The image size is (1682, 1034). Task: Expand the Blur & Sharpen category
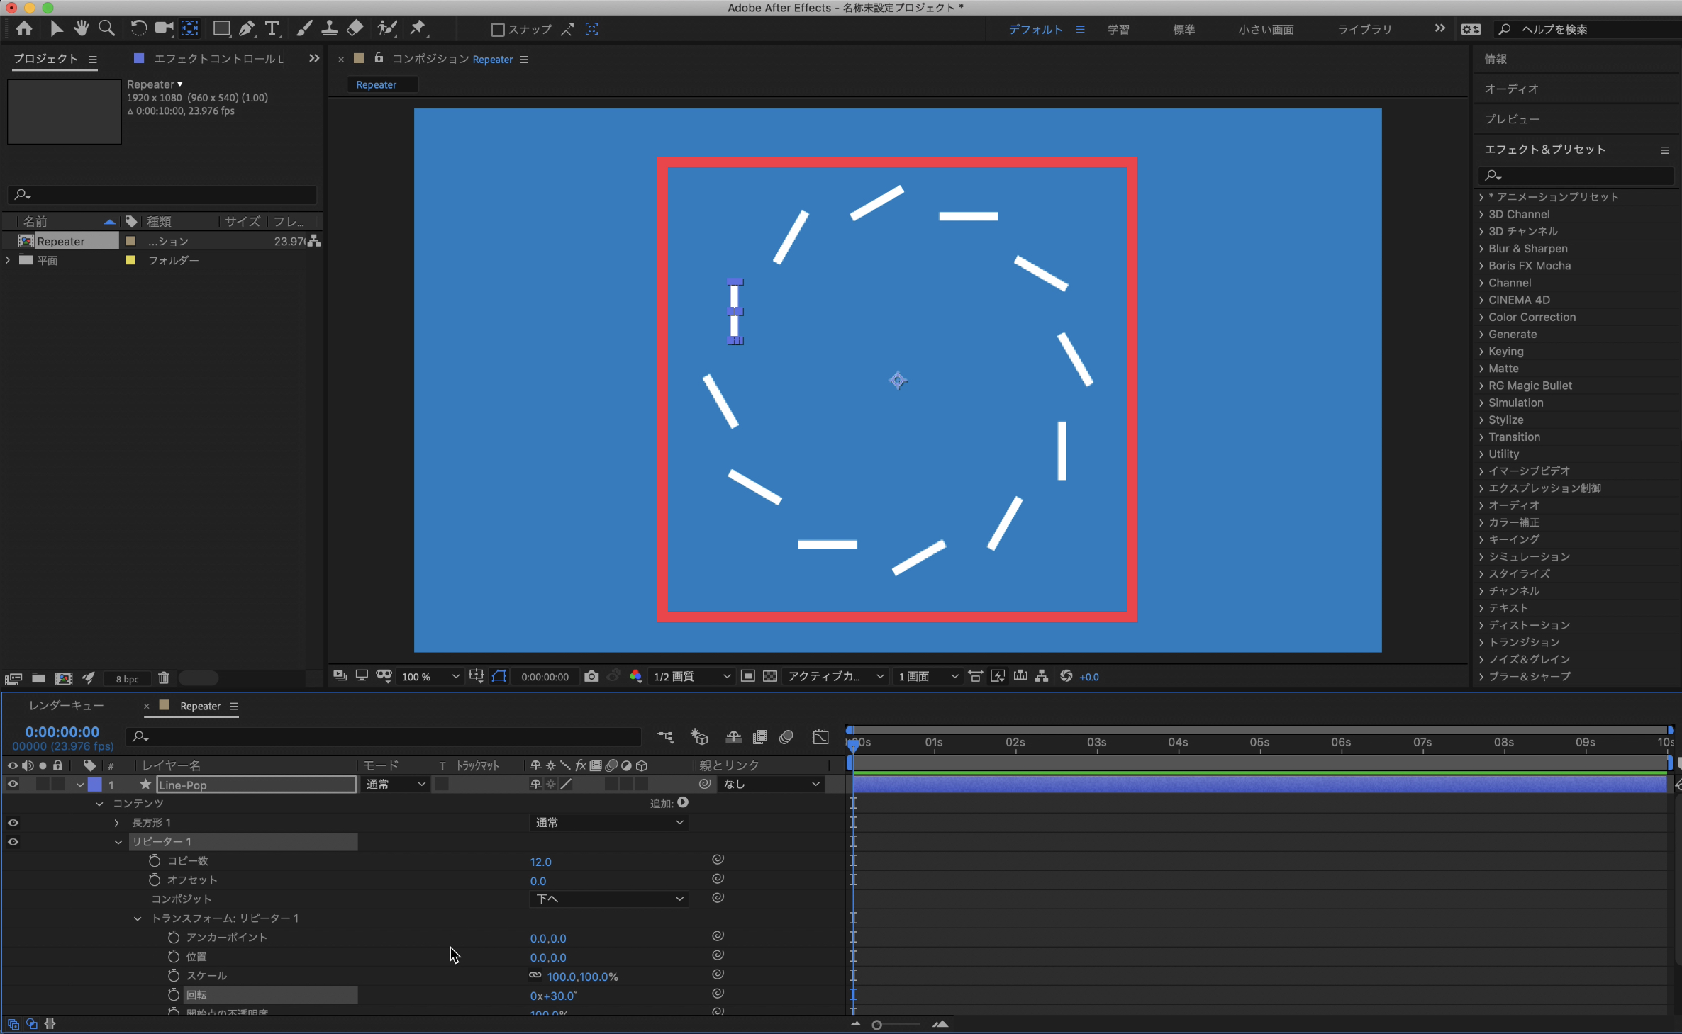(1482, 249)
